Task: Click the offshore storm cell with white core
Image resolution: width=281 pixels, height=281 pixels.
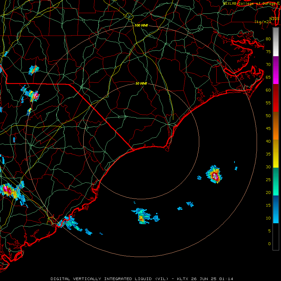Action: click(214, 175)
